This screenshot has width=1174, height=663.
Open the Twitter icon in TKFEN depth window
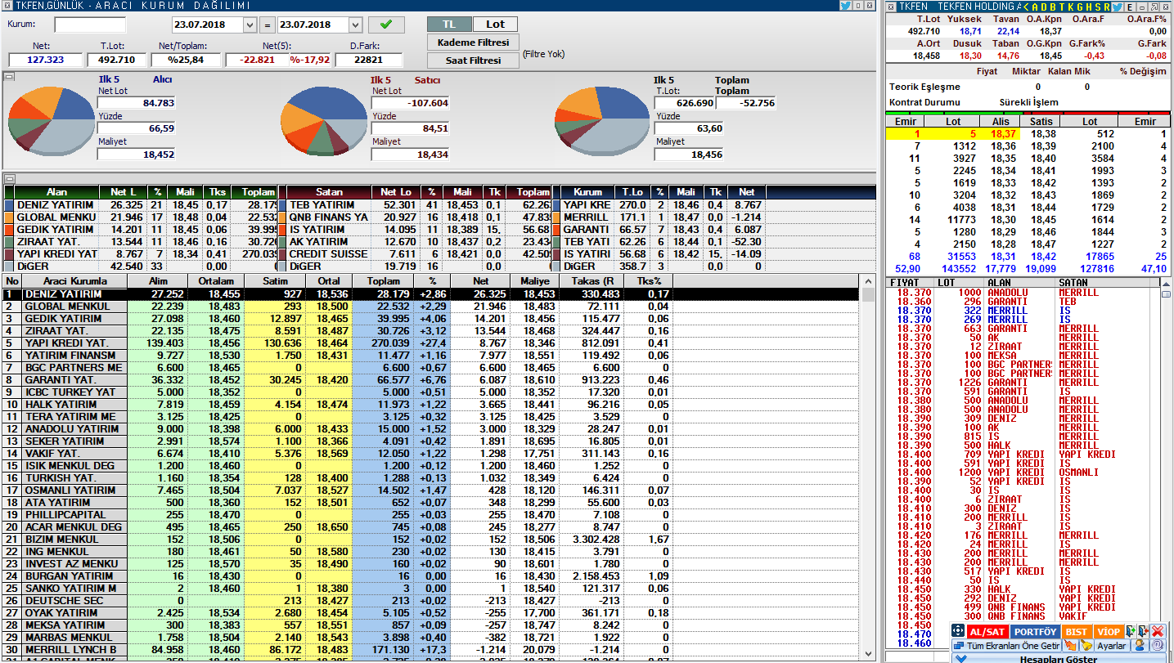tap(1117, 7)
